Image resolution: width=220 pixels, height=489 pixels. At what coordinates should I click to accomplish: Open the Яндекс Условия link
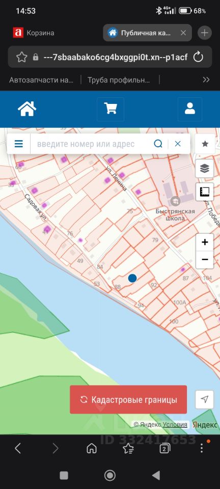coord(175,425)
